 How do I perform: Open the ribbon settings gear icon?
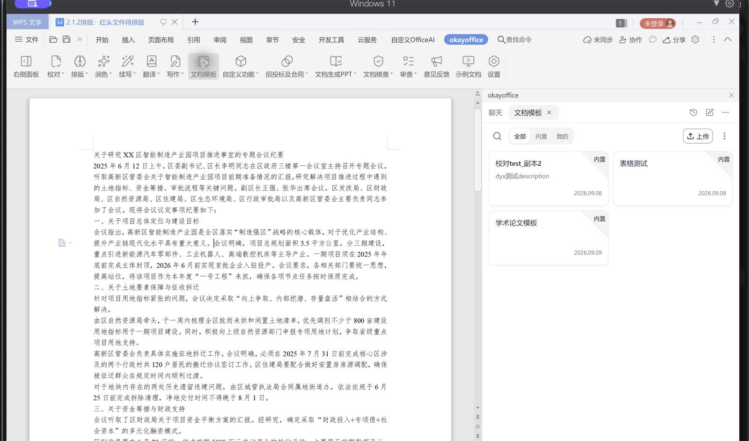click(695, 40)
